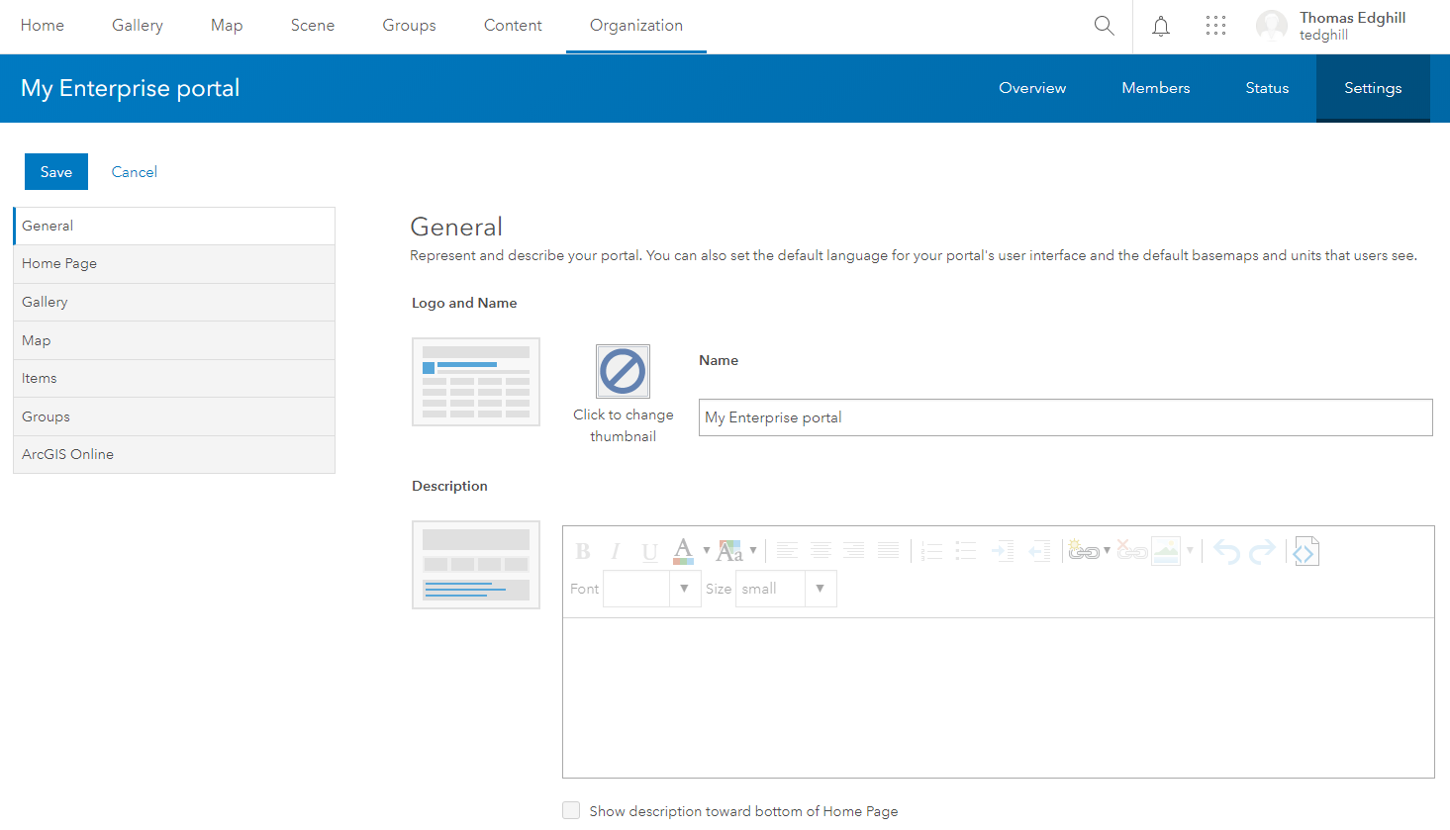The image size is (1450, 830).
Task: Cancel the current changes
Action: click(134, 171)
